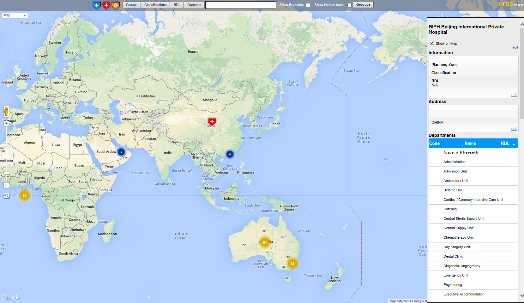Select the Cardiac / Coronary Intensive Care Unit row

[x=473, y=200]
